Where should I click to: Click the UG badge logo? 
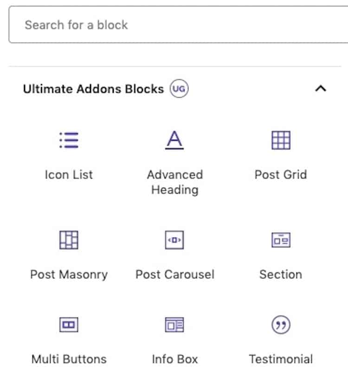coord(179,88)
